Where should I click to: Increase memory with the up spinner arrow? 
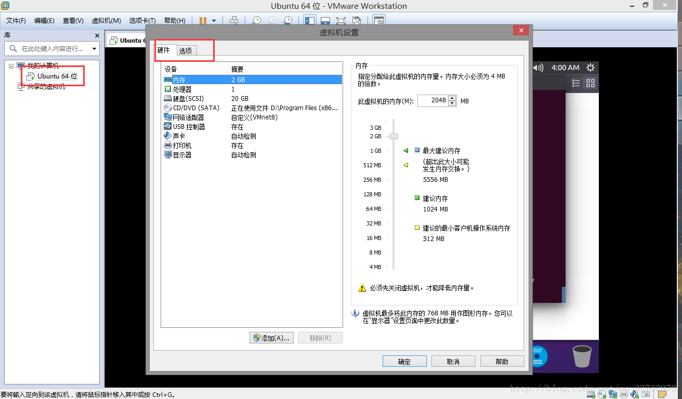452,98
